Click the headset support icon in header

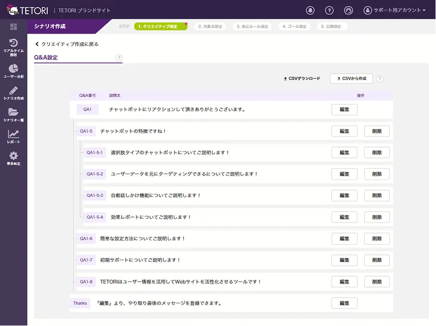pyautogui.click(x=349, y=10)
